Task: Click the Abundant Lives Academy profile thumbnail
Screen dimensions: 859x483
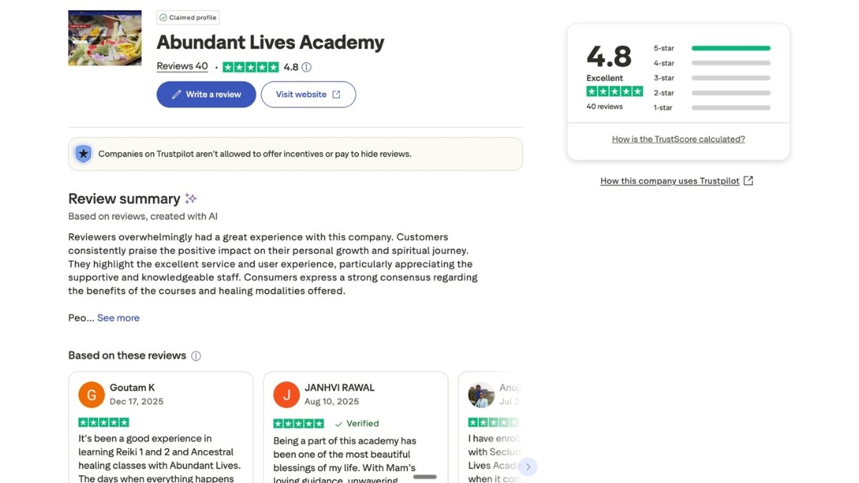Action: (105, 38)
